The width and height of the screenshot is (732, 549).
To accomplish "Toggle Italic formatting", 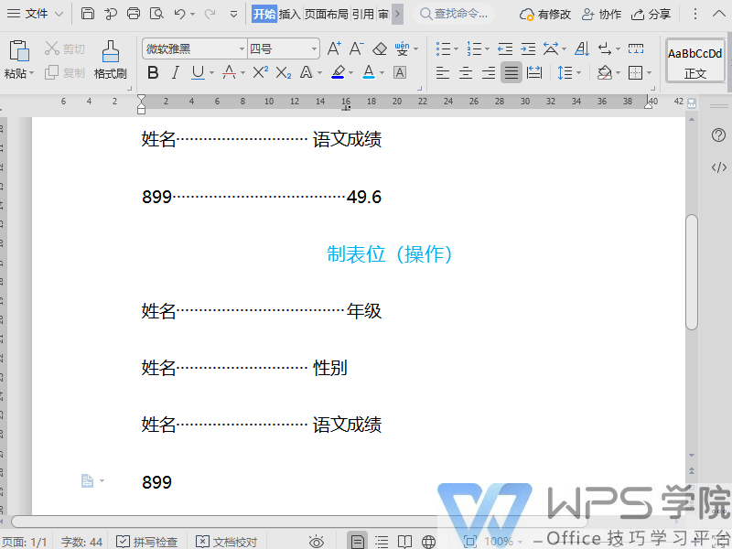I will (x=176, y=73).
